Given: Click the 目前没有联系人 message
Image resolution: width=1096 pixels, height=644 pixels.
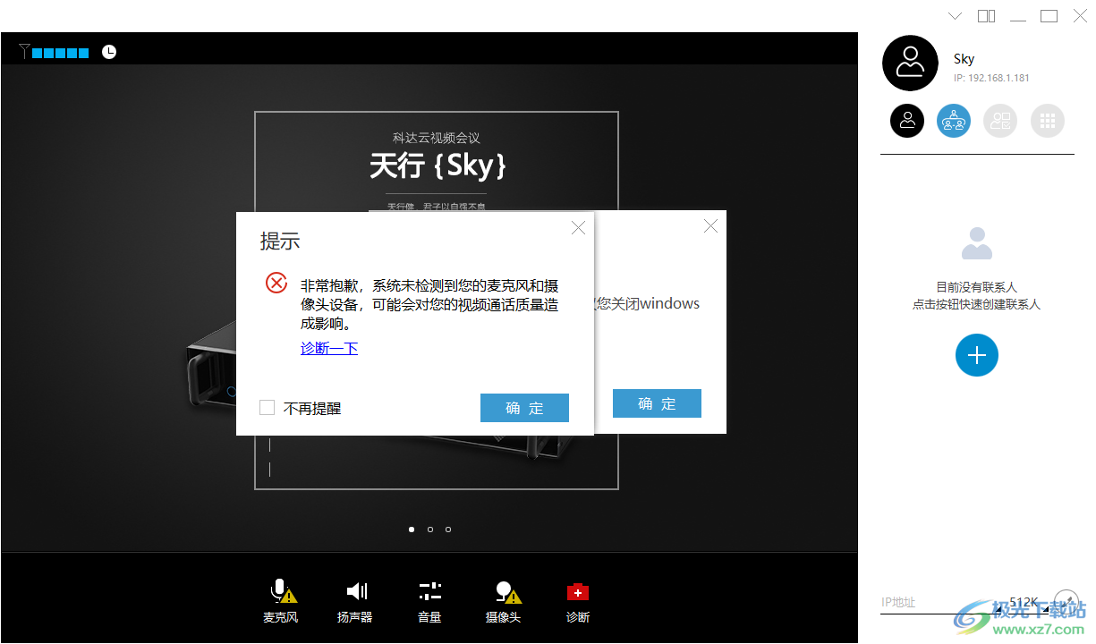Looking at the screenshot, I should tap(976, 287).
